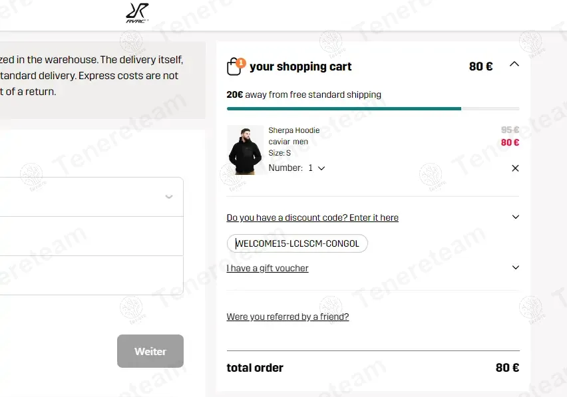
Task: Collapse the discount code section arrow
Action: [x=515, y=217]
